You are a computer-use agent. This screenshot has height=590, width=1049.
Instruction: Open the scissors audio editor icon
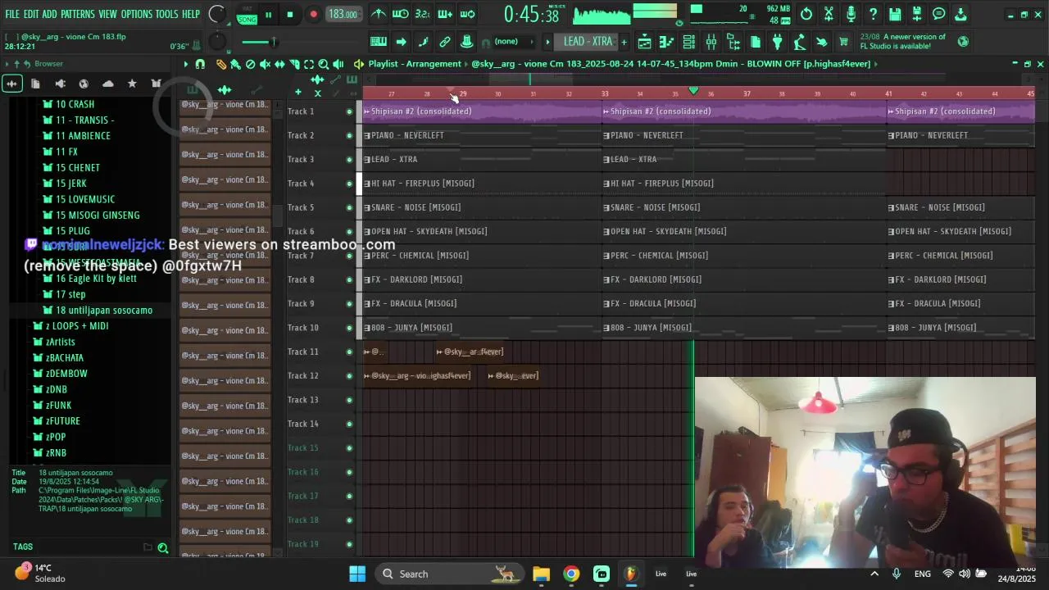[829, 14]
